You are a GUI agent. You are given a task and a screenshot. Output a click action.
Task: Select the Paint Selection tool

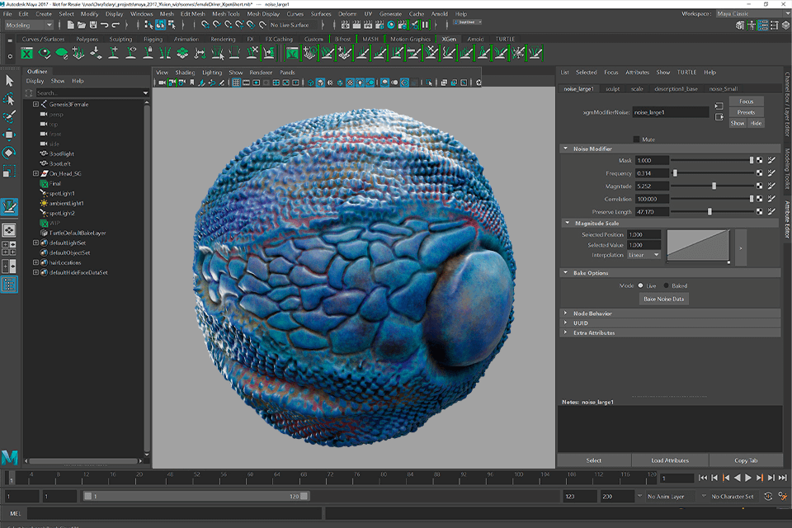coord(9,116)
